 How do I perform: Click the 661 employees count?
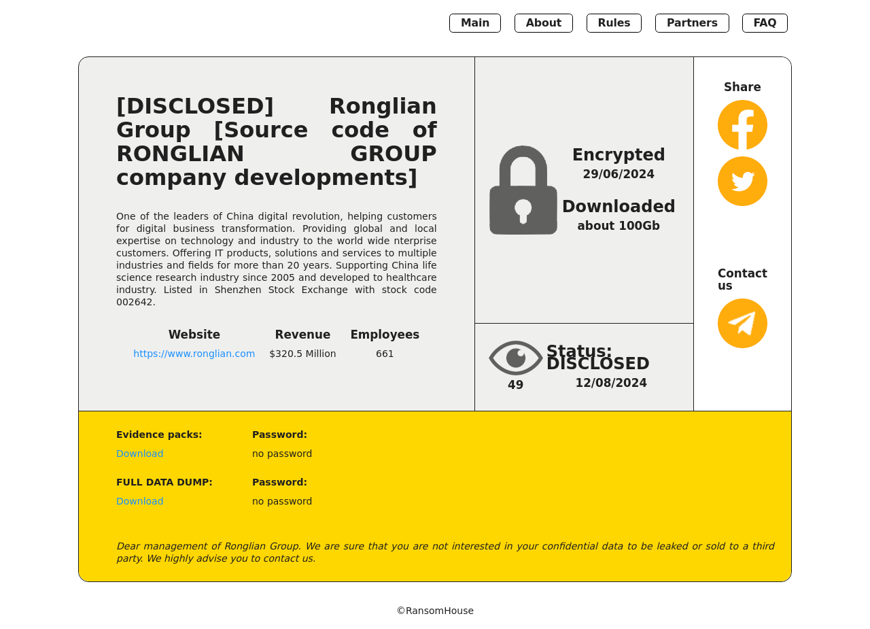pyautogui.click(x=385, y=354)
